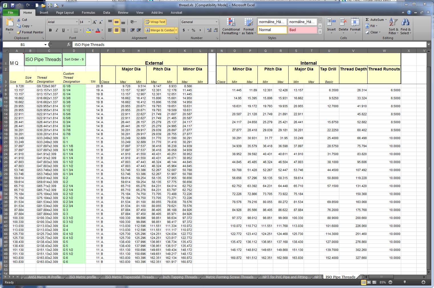
Task: Expand the Arial font name dropdown
Action: click(x=77, y=22)
